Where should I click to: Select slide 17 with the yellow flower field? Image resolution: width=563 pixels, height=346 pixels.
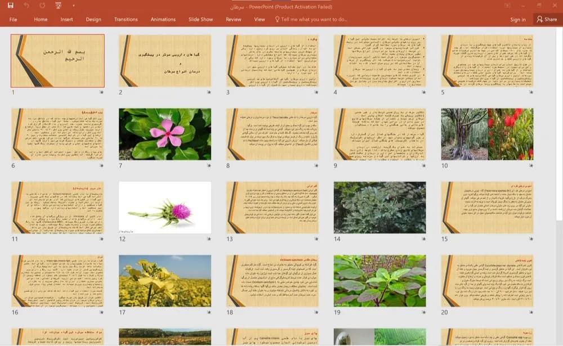point(165,281)
